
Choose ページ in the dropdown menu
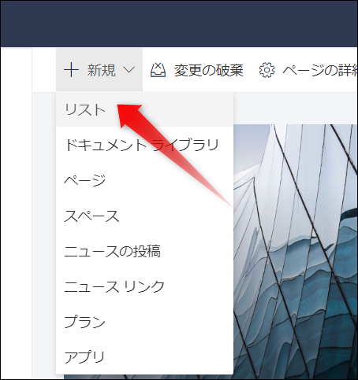(x=144, y=180)
